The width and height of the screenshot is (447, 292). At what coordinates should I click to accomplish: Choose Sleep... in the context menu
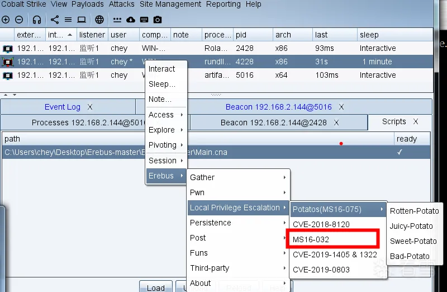coord(166,84)
